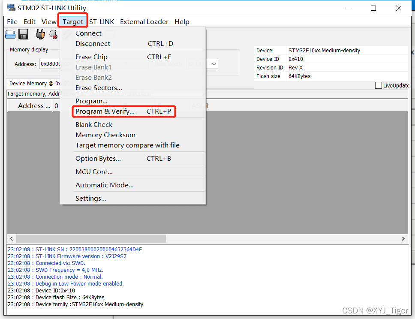Viewport: 415px width, 319px height.
Task: Click the Disconnect from target toolbar icon
Action: coord(54,34)
